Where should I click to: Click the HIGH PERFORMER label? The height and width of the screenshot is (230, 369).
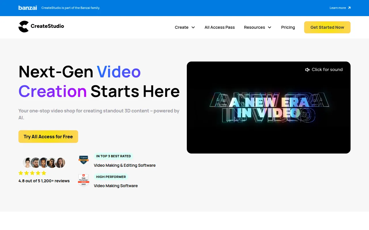click(x=111, y=177)
